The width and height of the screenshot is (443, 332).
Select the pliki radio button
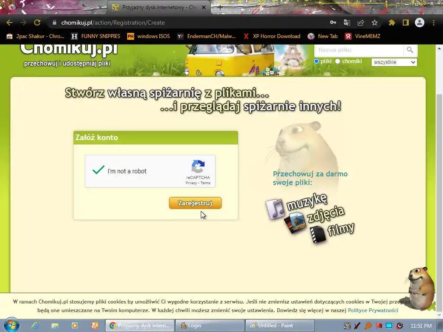(x=316, y=61)
